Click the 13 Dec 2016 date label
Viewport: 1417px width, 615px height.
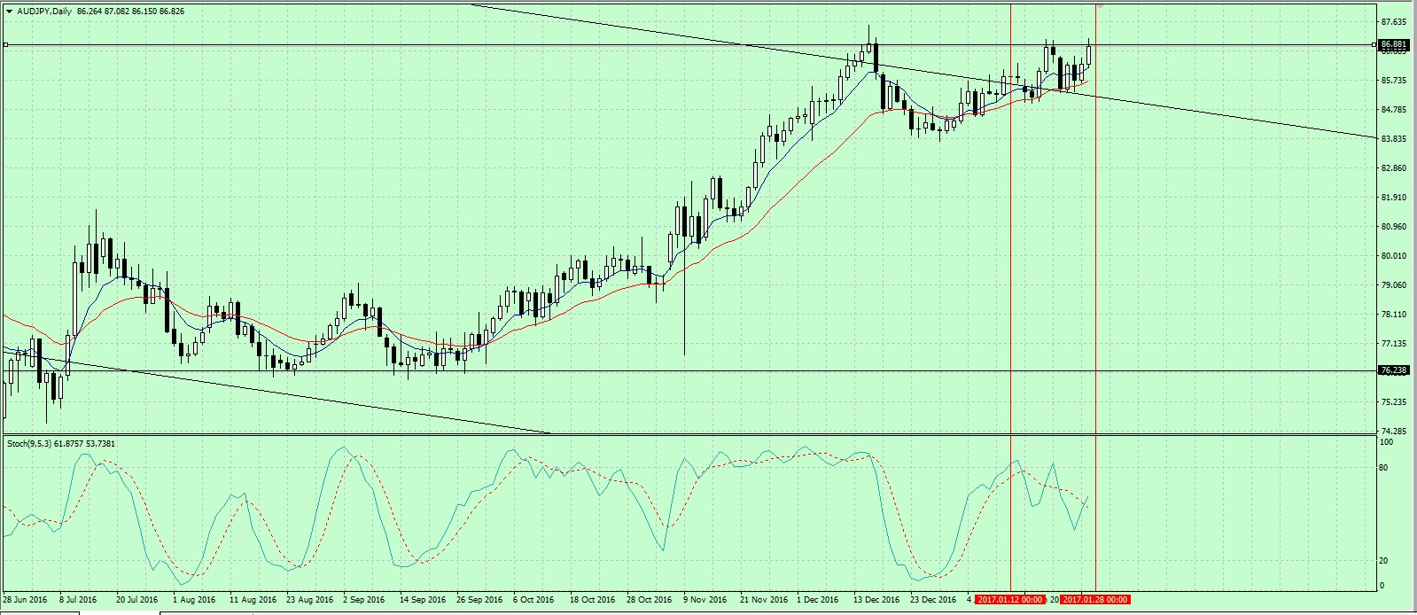876,600
